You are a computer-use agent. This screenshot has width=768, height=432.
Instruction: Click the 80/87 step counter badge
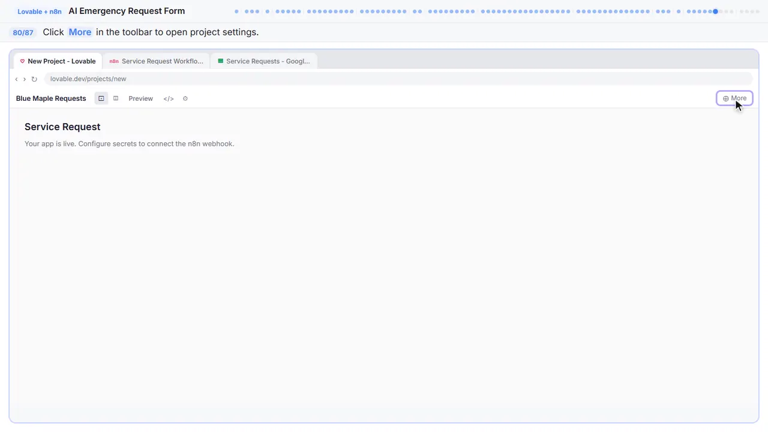point(23,32)
